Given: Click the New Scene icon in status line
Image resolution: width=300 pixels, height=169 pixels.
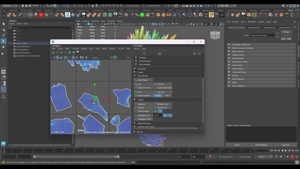Looking at the screenshot, I should (x=23, y=6).
